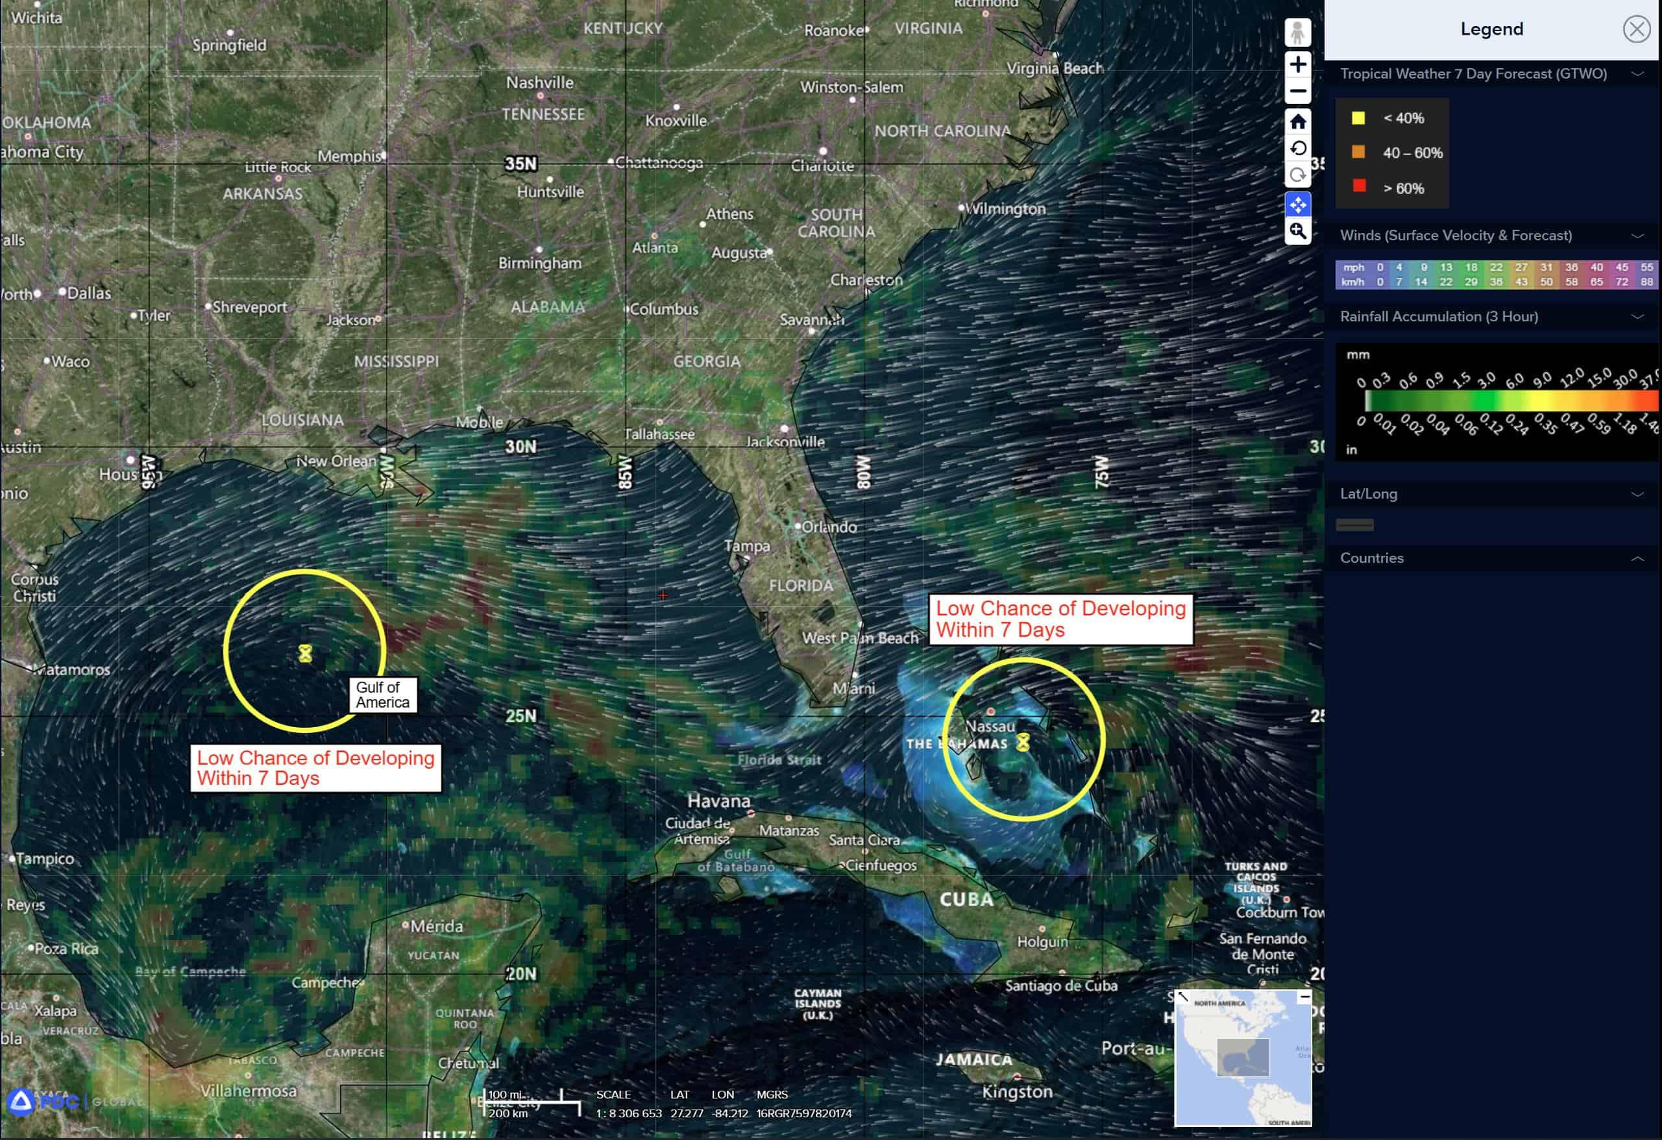Click yellow disturbance marker near Nassau
The width and height of the screenshot is (1662, 1140).
[x=1023, y=741]
